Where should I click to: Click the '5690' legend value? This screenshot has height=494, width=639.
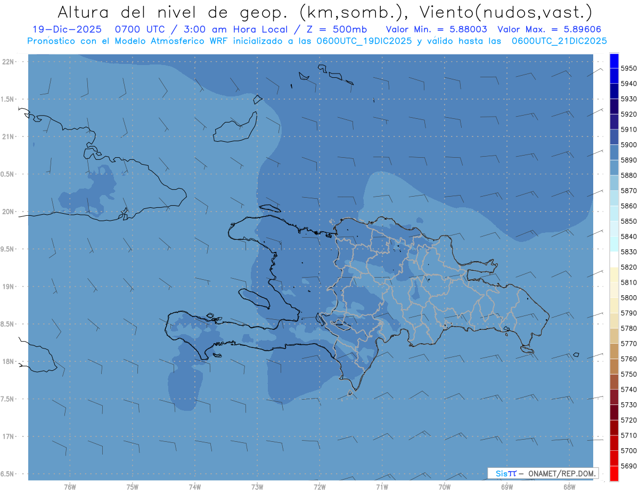click(628, 466)
